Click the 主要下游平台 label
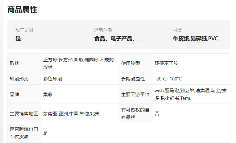236x143 pixels. (x=135, y=94)
